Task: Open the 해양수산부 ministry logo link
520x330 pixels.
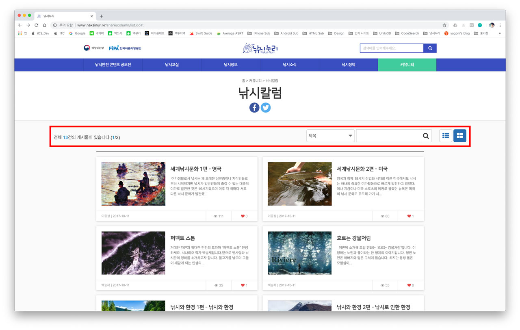Action: point(94,48)
